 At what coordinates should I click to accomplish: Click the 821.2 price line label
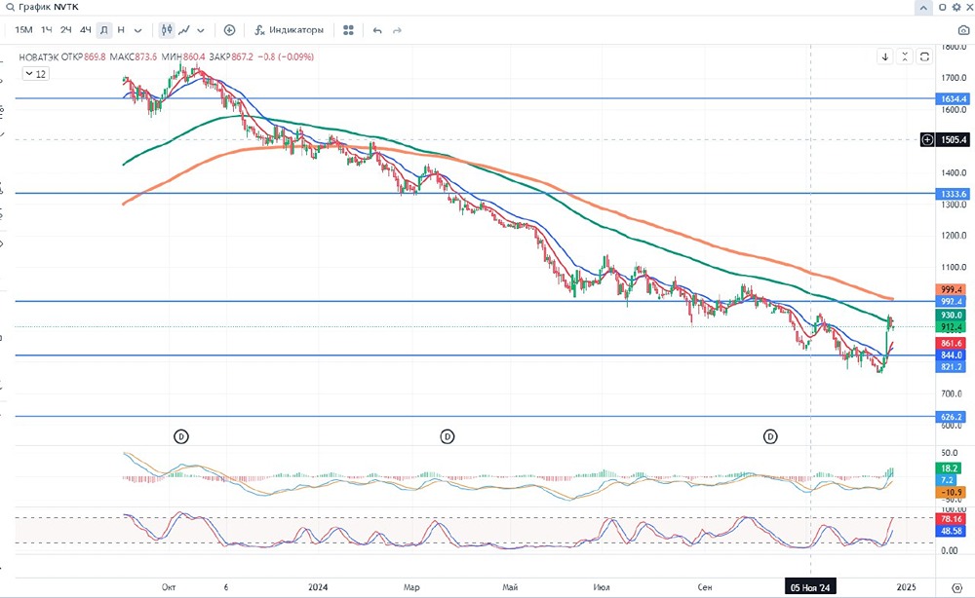click(952, 367)
